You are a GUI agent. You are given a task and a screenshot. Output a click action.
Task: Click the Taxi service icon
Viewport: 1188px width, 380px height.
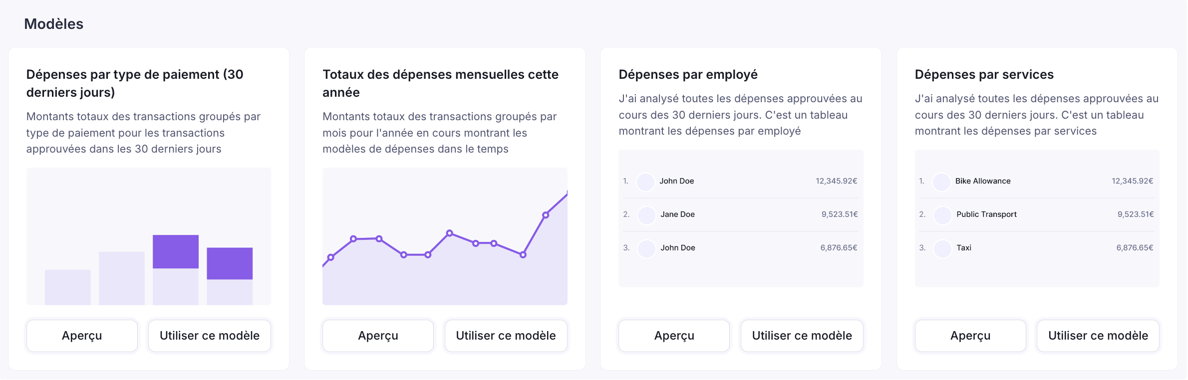click(942, 248)
